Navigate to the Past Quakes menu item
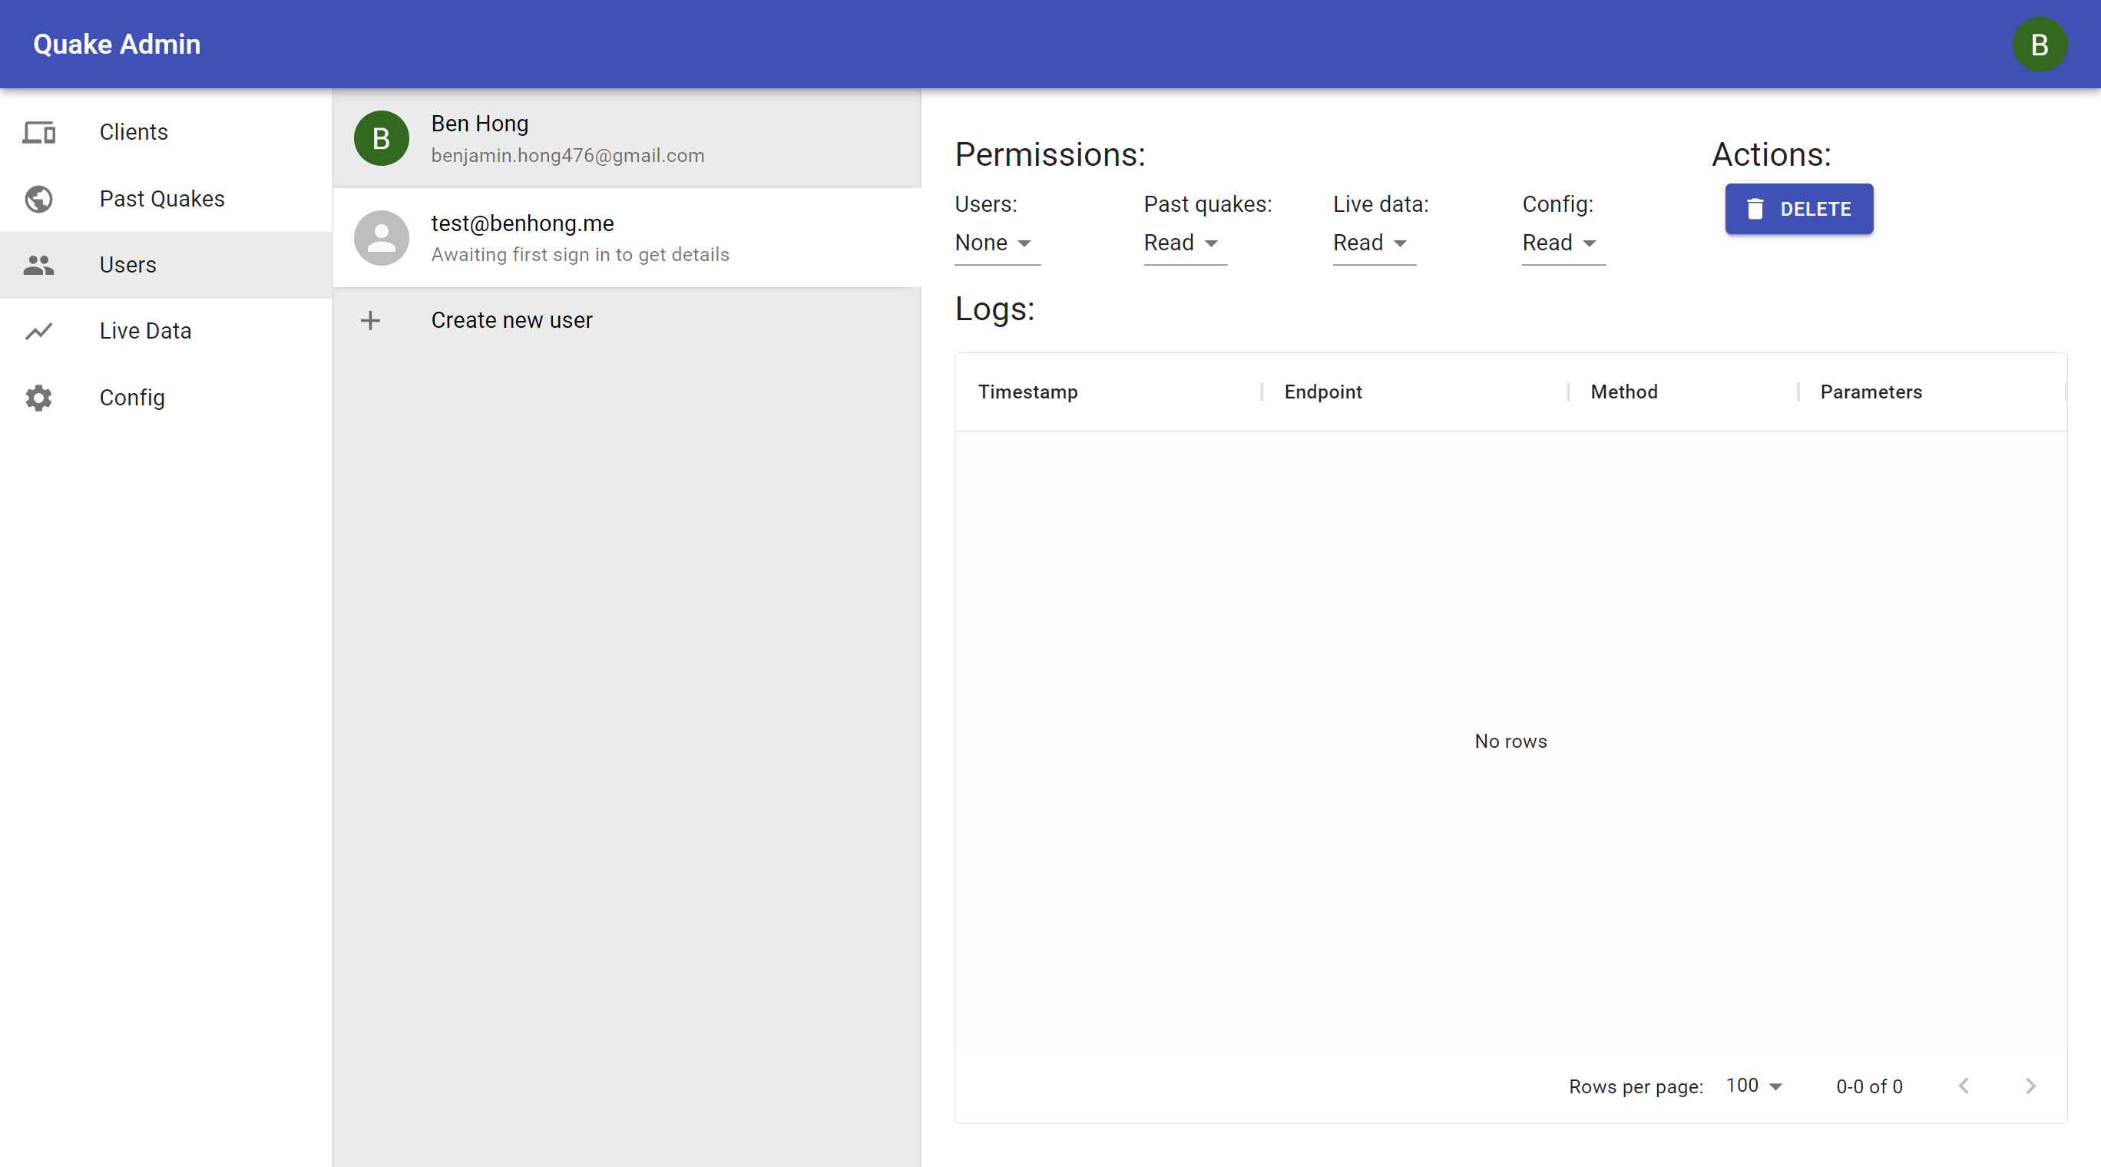This screenshot has height=1167, width=2101. tap(161, 199)
